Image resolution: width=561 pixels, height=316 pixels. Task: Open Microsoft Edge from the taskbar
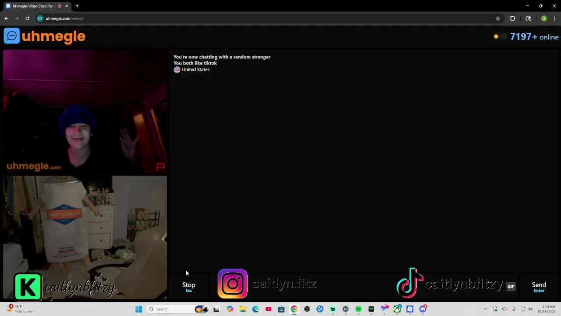(256, 309)
